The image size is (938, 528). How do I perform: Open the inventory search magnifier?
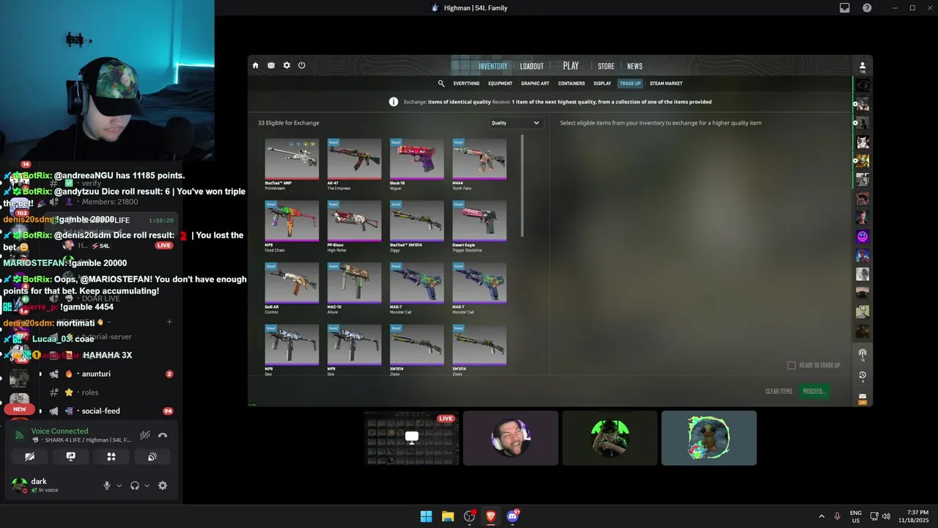[x=441, y=84]
